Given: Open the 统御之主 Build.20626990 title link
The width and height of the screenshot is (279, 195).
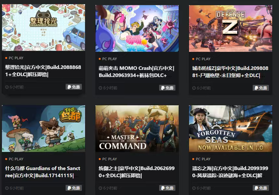Looking at the screenshot, I should click(137, 172).
